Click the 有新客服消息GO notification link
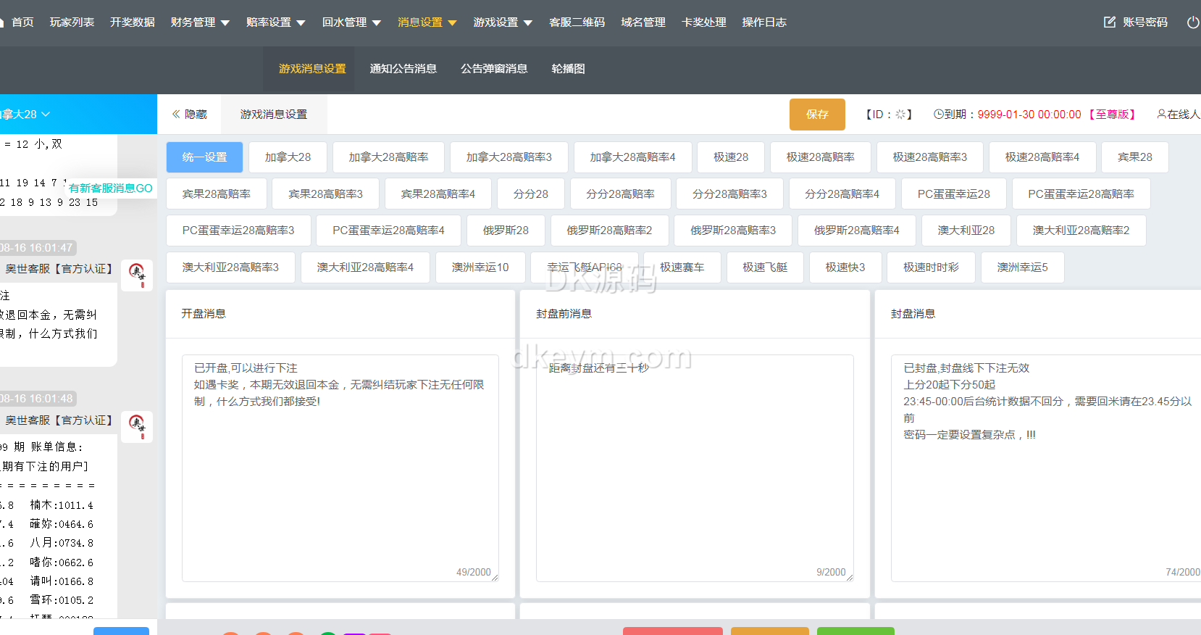 111,188
